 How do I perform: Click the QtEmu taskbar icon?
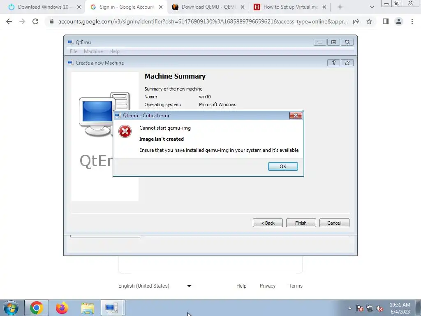tap(112, 308)
